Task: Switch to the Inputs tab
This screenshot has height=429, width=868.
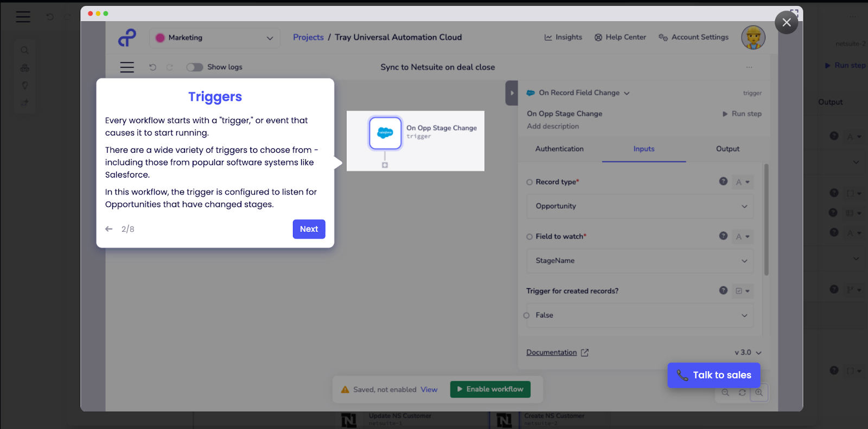Action: click(644, 149)
